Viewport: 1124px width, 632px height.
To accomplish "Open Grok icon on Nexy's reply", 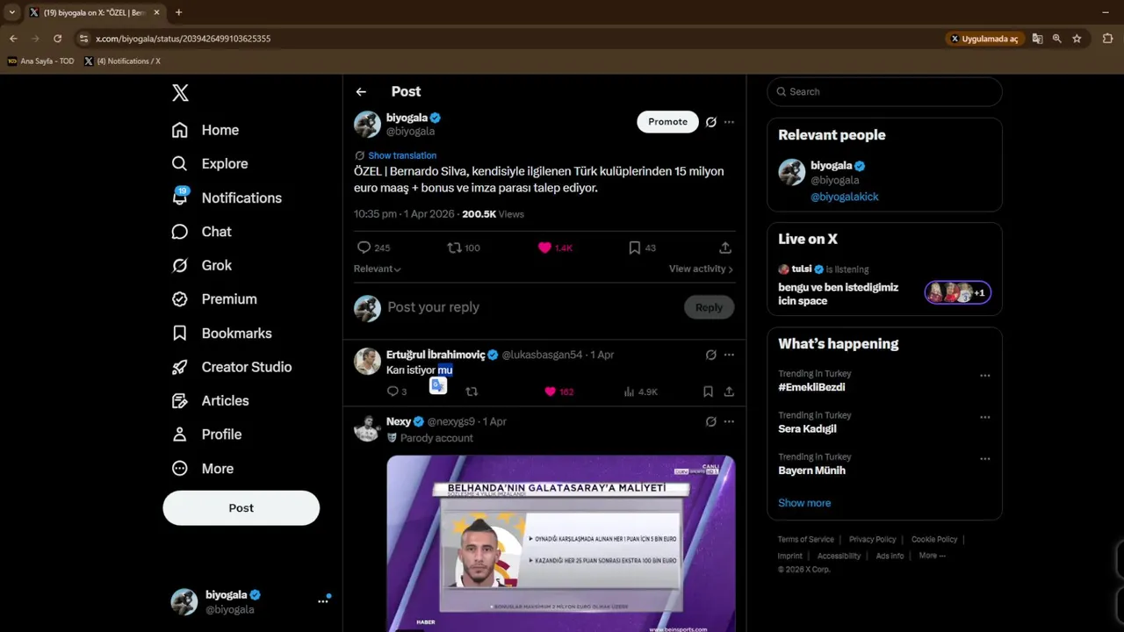I will click(x=711, y=421).
